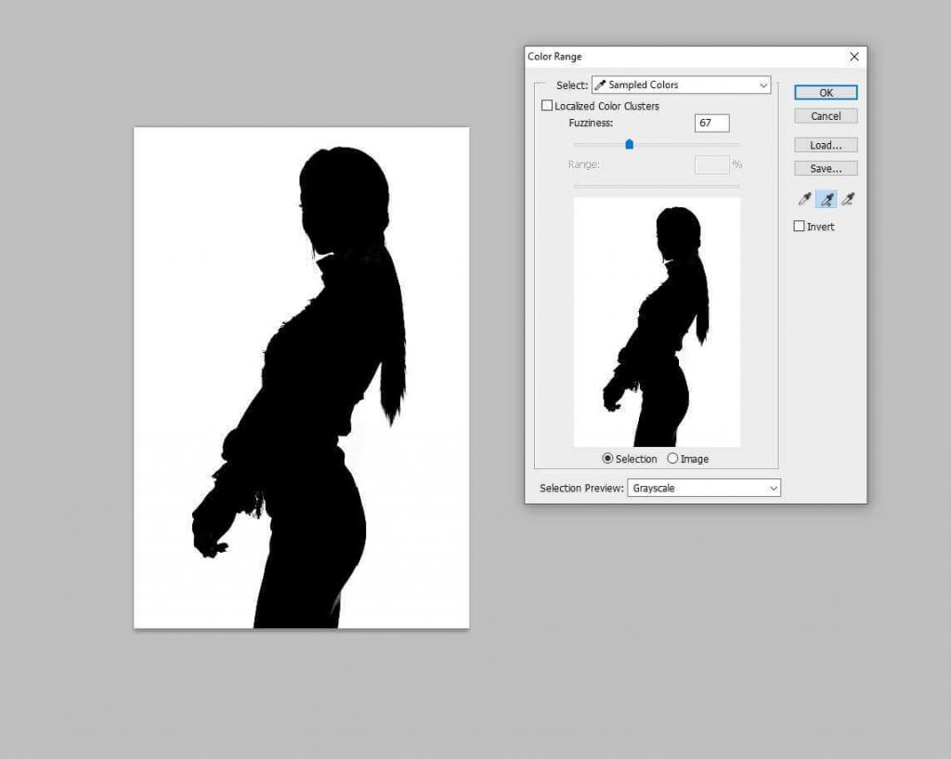Select the Add to Sample eyedropper
Viewport: 951px width, 759px height.
click(826, 199)
